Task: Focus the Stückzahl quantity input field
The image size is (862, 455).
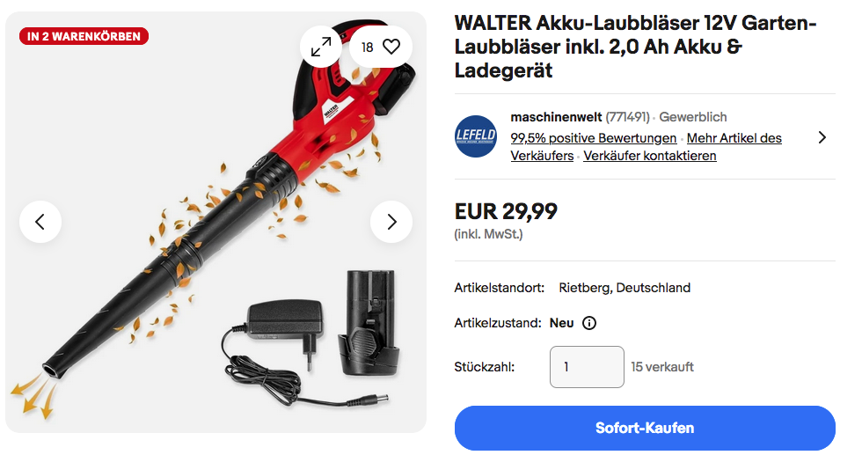Action: click(x=587, y=367)
